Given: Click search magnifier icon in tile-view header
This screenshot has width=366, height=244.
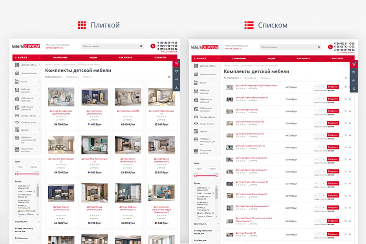Looking at the screenshot, I should [141, 46].
